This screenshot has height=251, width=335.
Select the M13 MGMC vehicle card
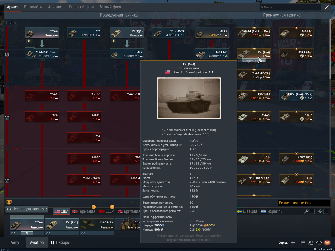(x=169, y=33)
